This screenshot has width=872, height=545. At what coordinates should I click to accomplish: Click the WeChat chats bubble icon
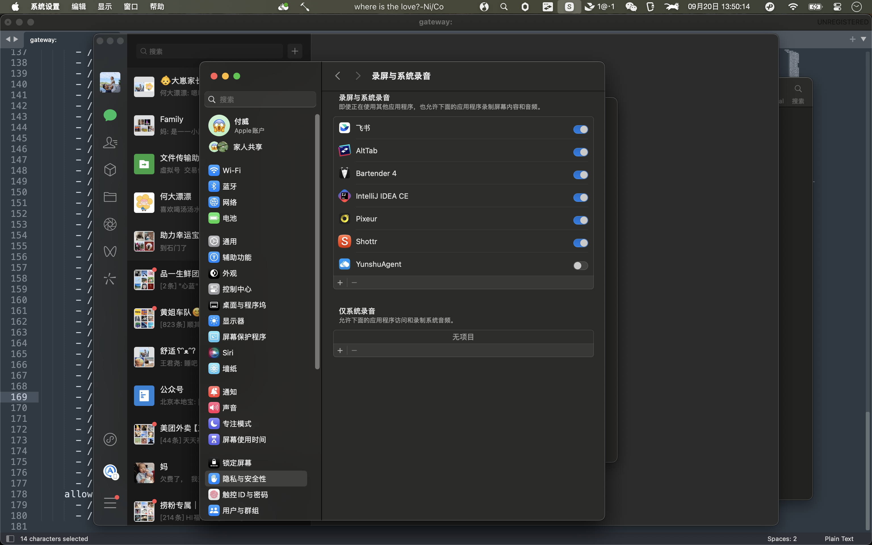click(110, 115)
